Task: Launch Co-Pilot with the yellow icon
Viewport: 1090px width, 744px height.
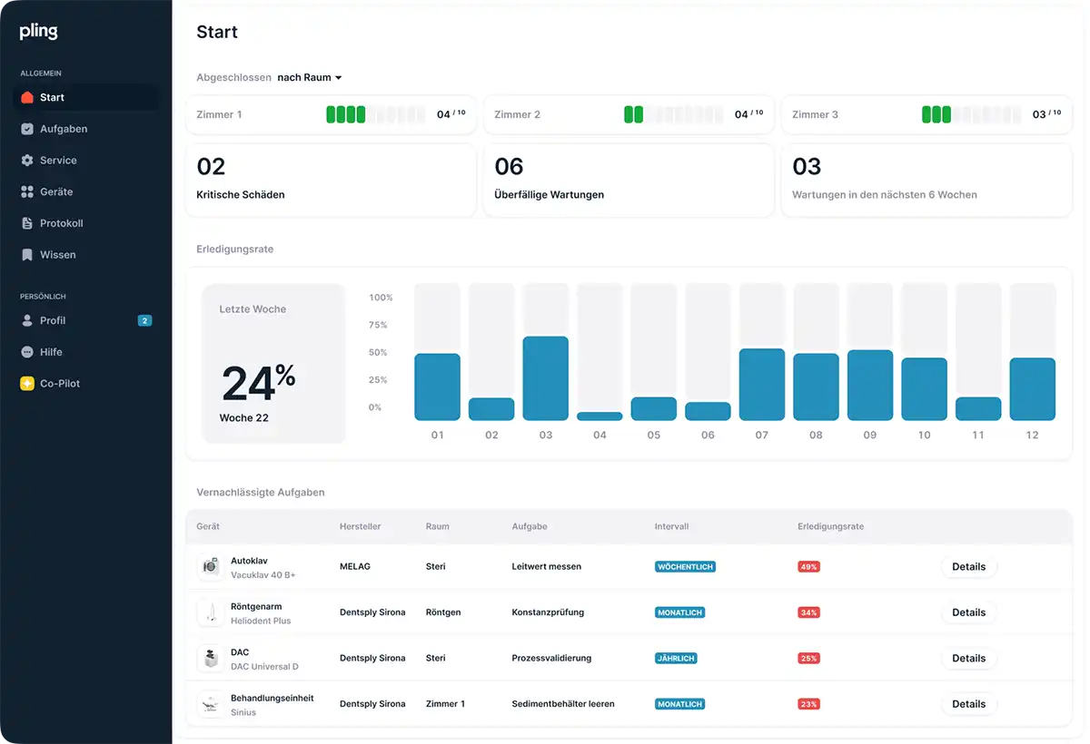Action: pos(27,384)
